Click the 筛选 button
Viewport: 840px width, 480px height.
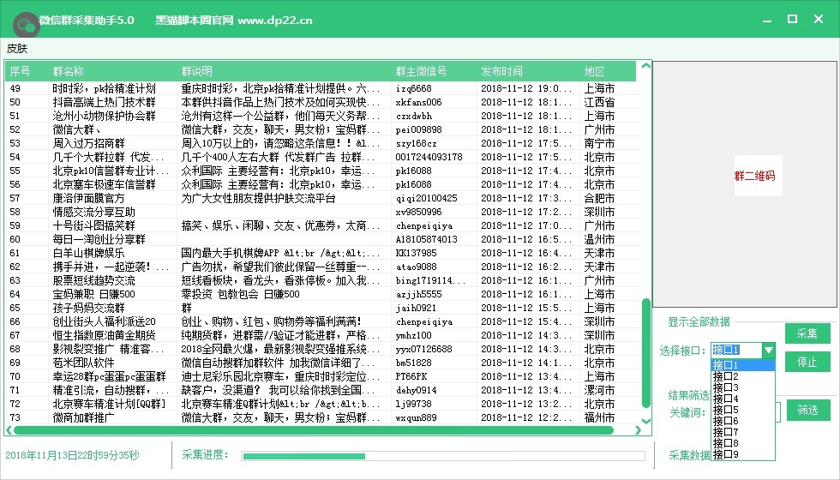[x=807, y=411]
